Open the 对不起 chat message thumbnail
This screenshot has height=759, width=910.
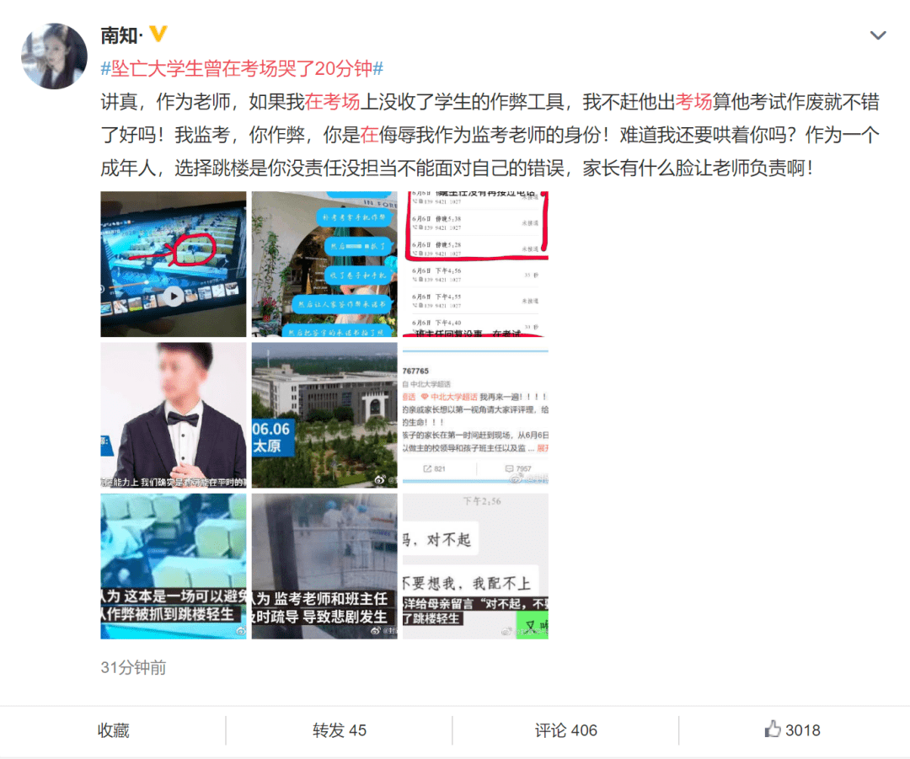coord(475,566)
